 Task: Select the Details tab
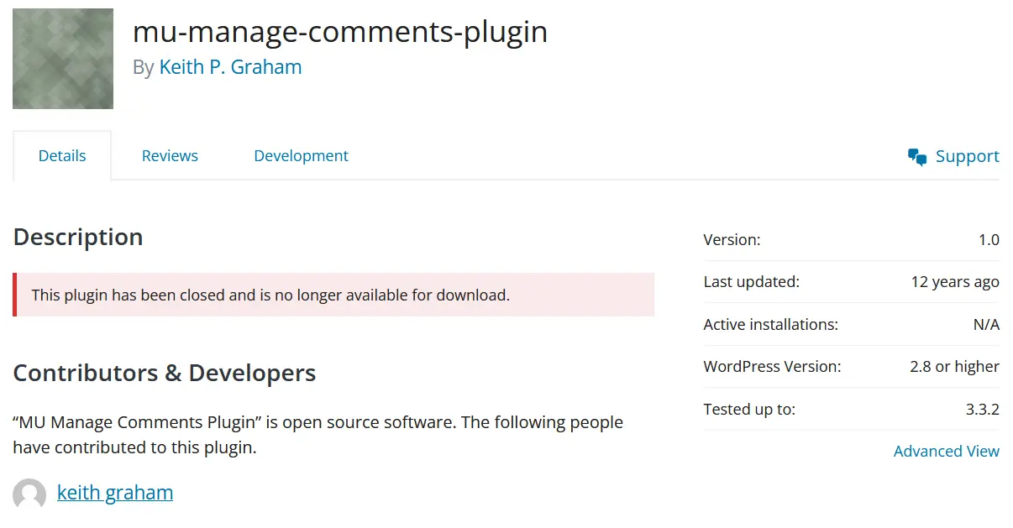[62, 156]
